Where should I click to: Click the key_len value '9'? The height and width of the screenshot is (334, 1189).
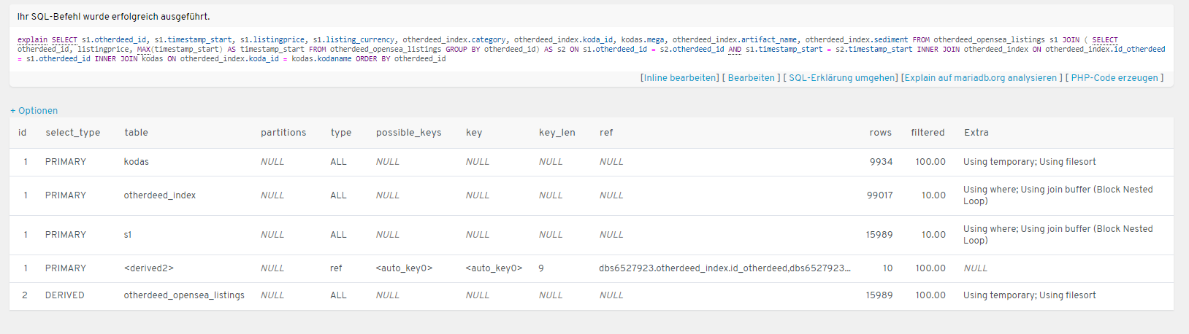pos(541,268)
